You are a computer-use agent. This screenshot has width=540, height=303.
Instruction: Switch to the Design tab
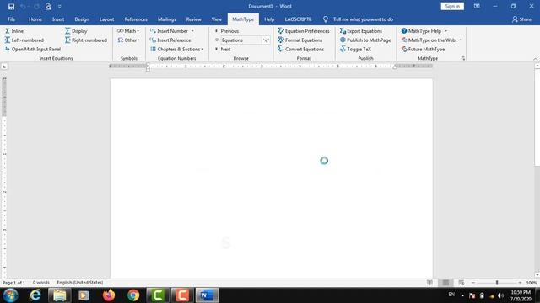[x=82, y=19]
